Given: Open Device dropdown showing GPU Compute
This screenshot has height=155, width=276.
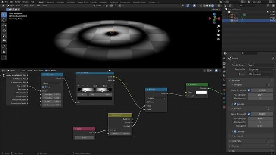Looking at the screenshot, I should pos(261,74).
